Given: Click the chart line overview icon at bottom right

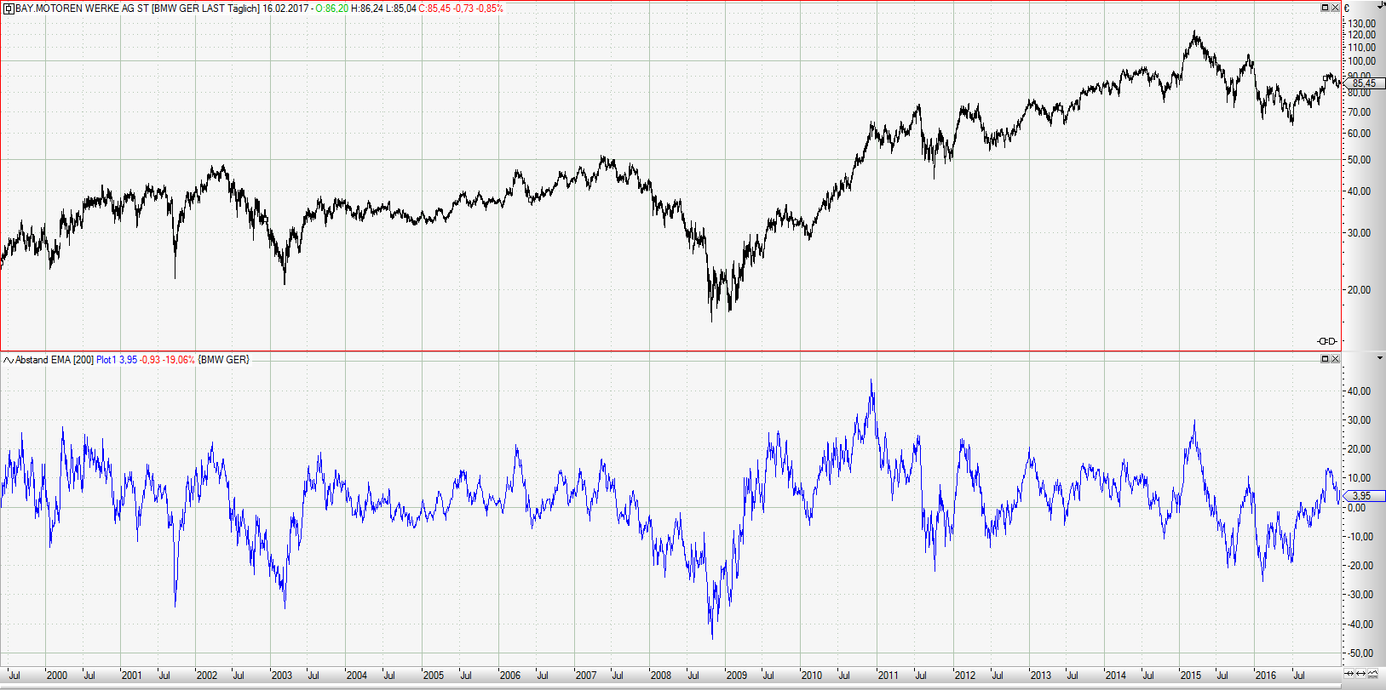Looking at the screenshot, I should point(1373,673).
